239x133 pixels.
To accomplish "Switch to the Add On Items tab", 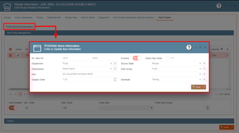I will click(x=88, y=17).
